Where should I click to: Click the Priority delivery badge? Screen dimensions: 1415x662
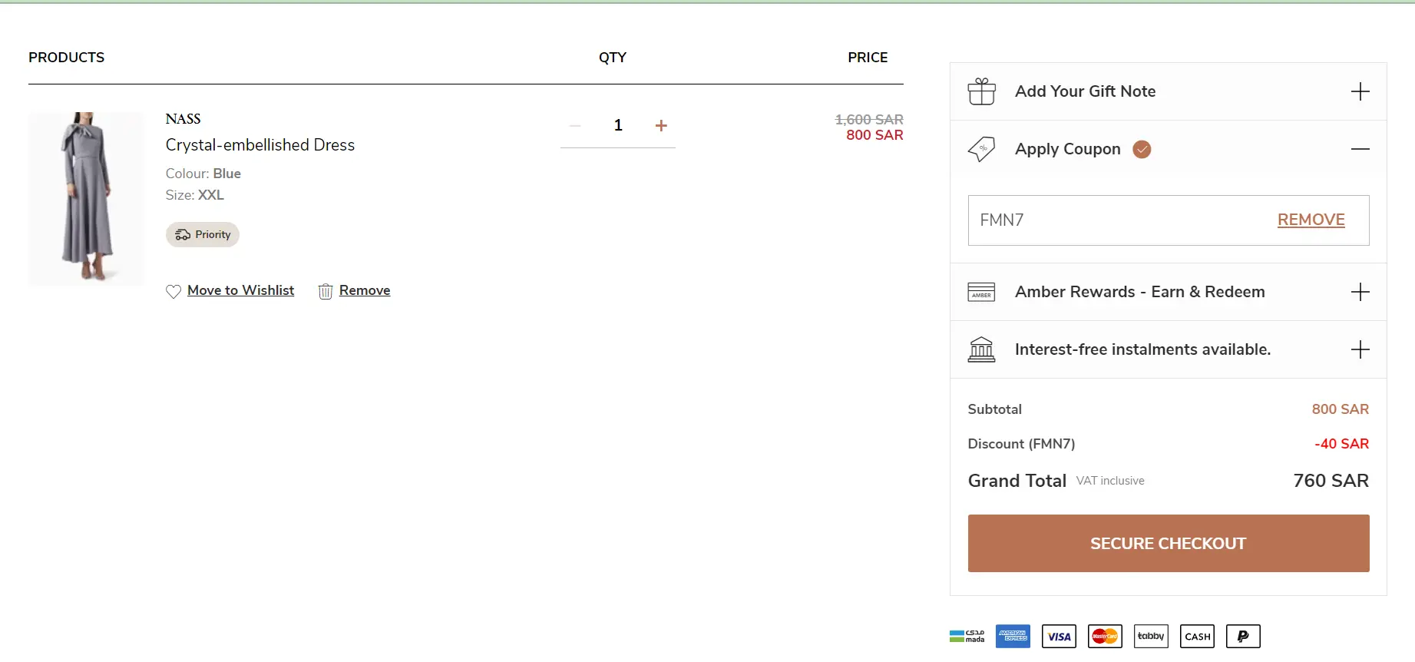click(203, 235)
